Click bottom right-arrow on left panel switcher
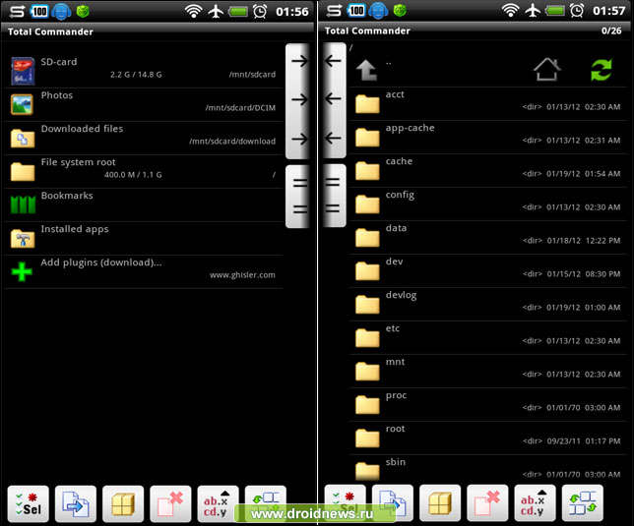Viewport: 634px width, 526px height. 299,140
